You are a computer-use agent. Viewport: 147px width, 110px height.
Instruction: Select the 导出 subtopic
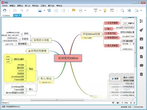(x=31, y=69)
